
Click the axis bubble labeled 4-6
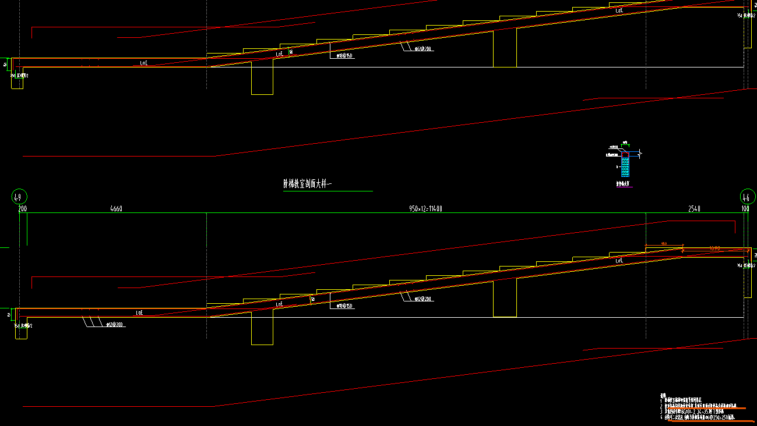pos(748,197)
